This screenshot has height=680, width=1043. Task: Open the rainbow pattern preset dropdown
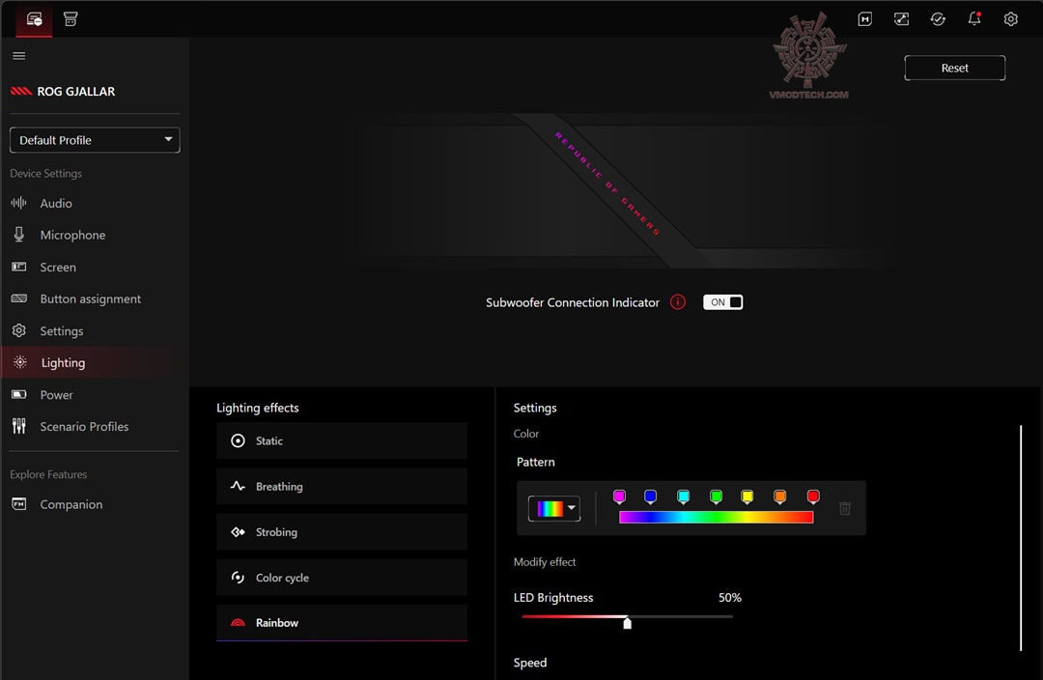(x=554, y=508)
